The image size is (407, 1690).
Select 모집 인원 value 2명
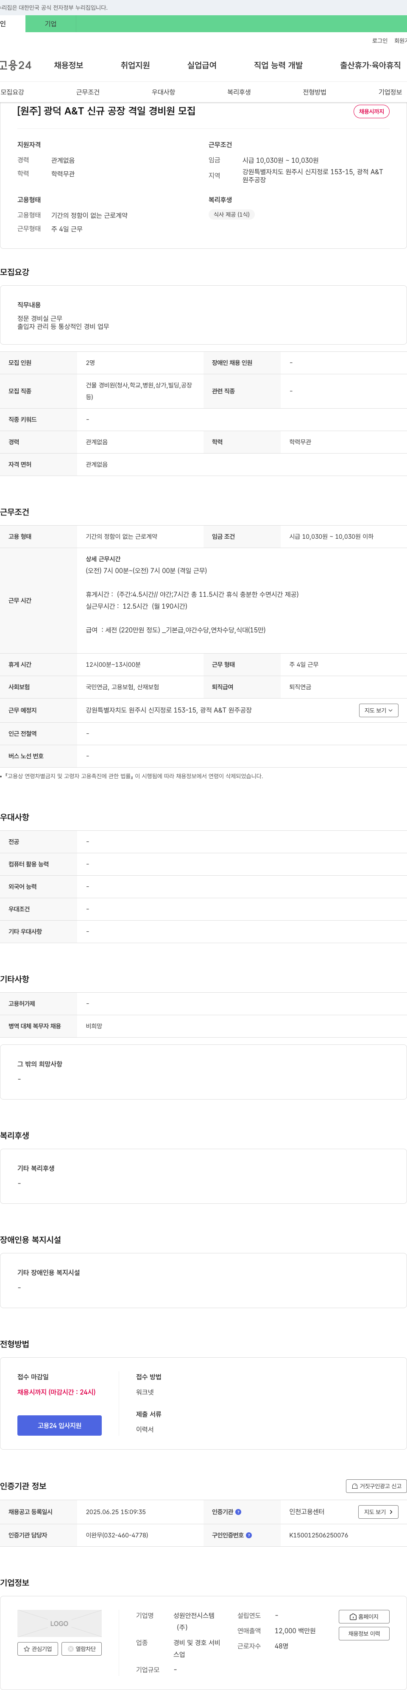(x=90, y=363)
